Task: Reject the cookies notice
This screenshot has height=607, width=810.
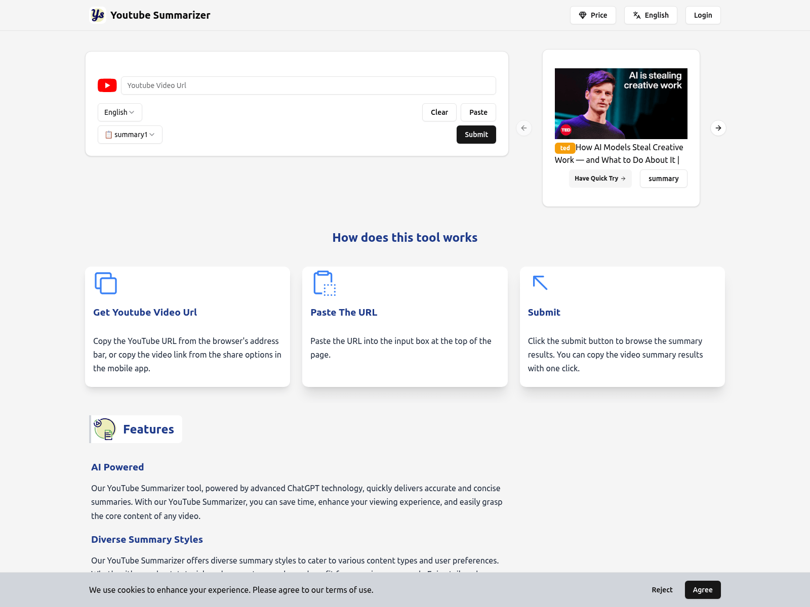Action: coord(662,590)
